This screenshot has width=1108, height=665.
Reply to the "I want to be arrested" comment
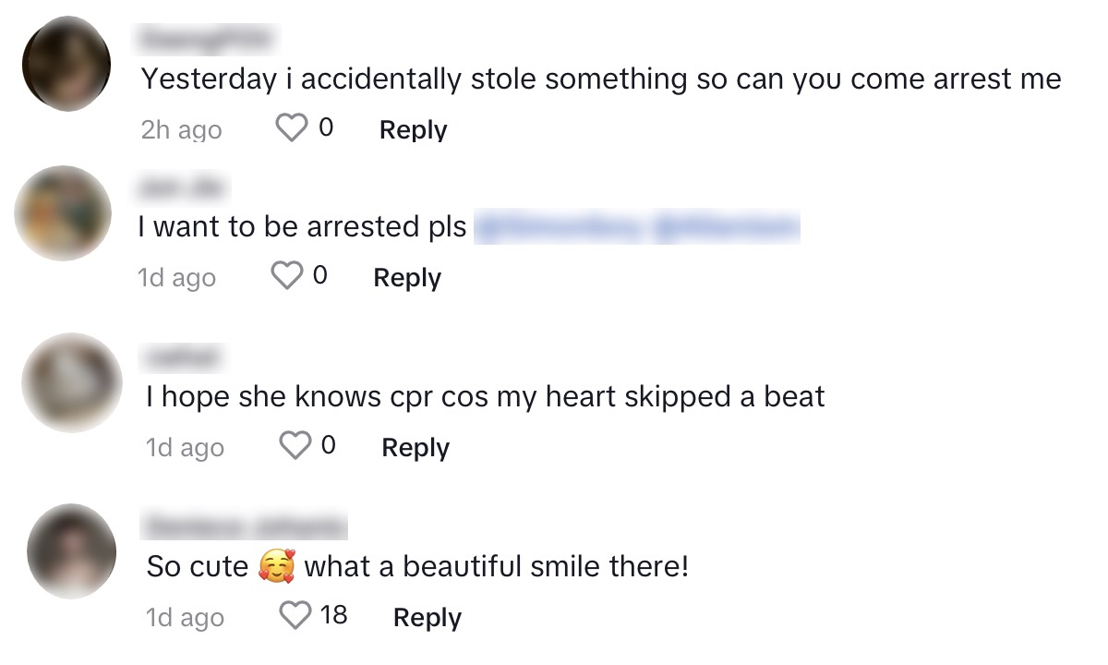(x=407, y=277)
